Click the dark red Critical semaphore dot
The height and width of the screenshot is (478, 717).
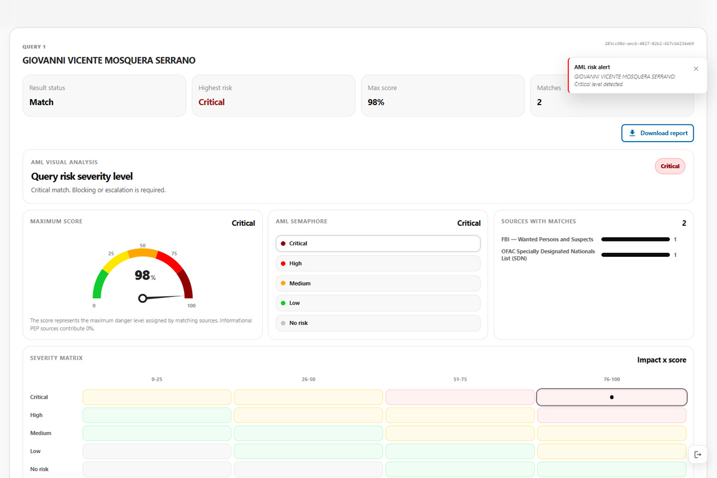(283, 243)
